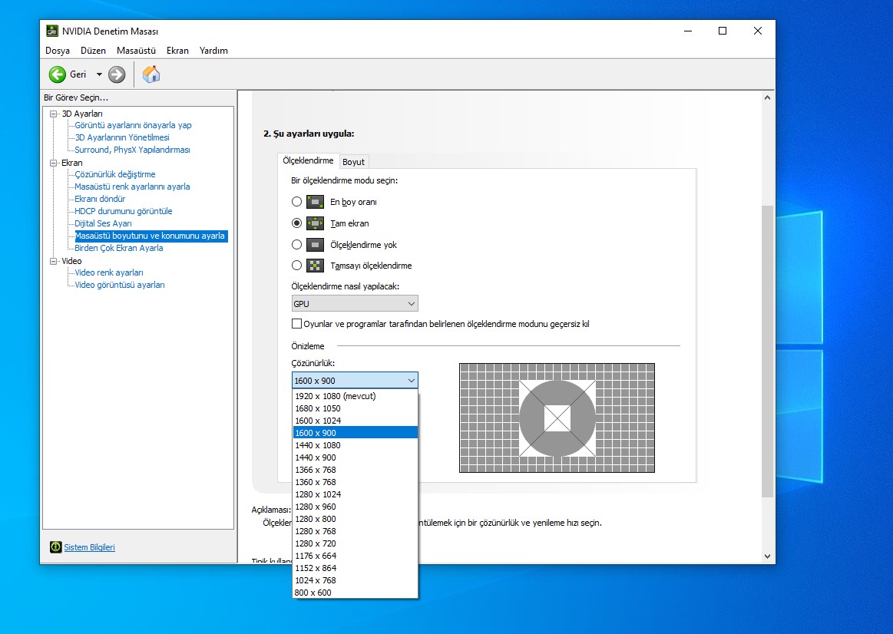893x634 pixels.
Task: Open the home page icon in toolbar
Action: [151, 74]
